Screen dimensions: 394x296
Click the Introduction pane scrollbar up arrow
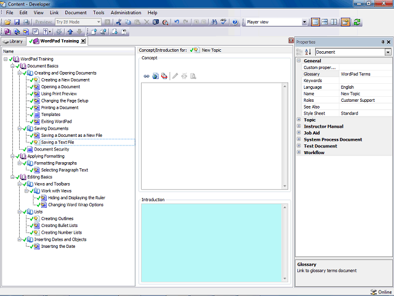point(284,207)
